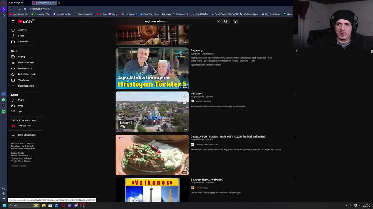This screenshot has width=373, height=209.
Task: Open Spotify in the Opera sidebar
Action: (3, 111)
